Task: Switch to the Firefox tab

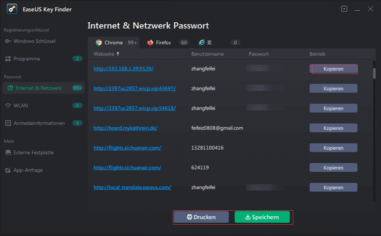Action: (x=167, y=43)
